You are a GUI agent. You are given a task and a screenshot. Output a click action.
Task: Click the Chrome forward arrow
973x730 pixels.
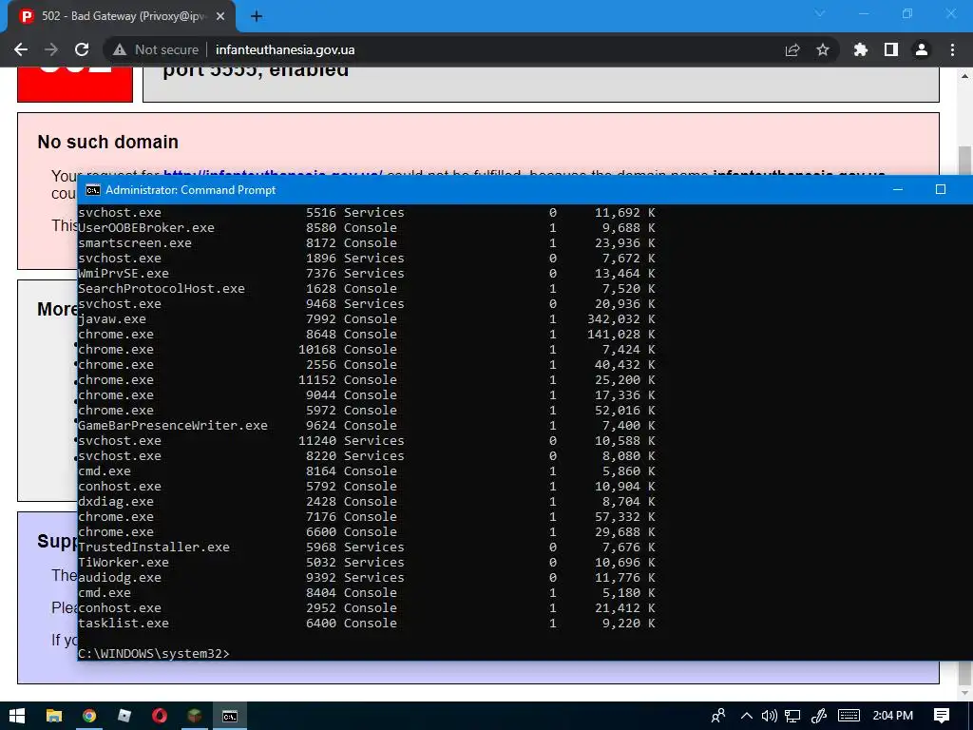51,49
